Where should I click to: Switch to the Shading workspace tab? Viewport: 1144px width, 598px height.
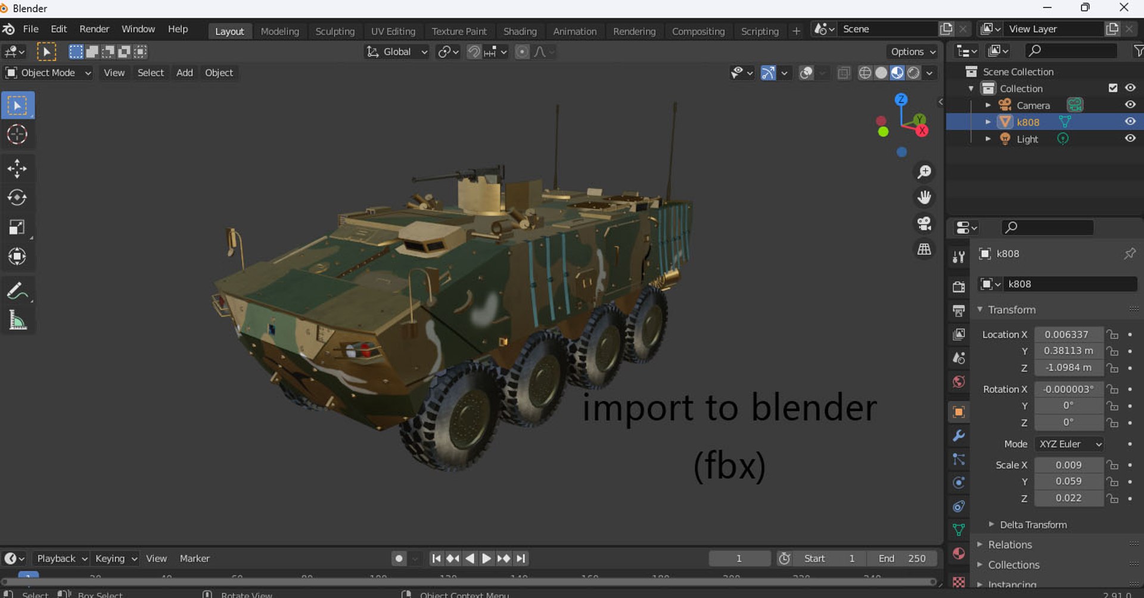click(520, 32)
